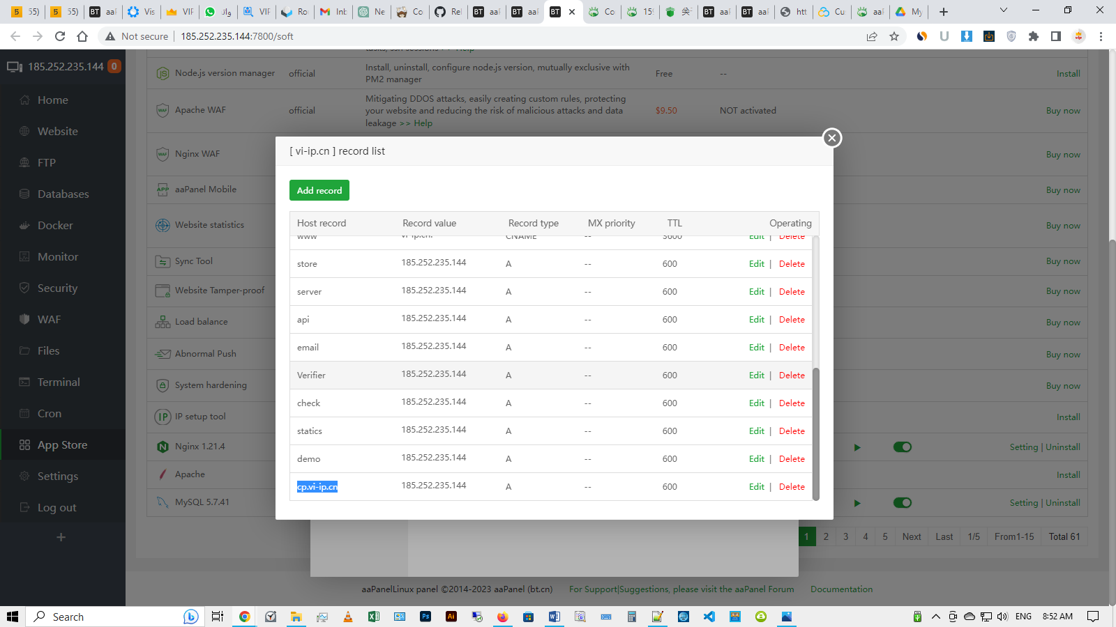This screenshot has height=627, width=1116.
Task: Toggle the MySQL 5.7.41 homepage display switch
Action: click(x=902, y=503)
